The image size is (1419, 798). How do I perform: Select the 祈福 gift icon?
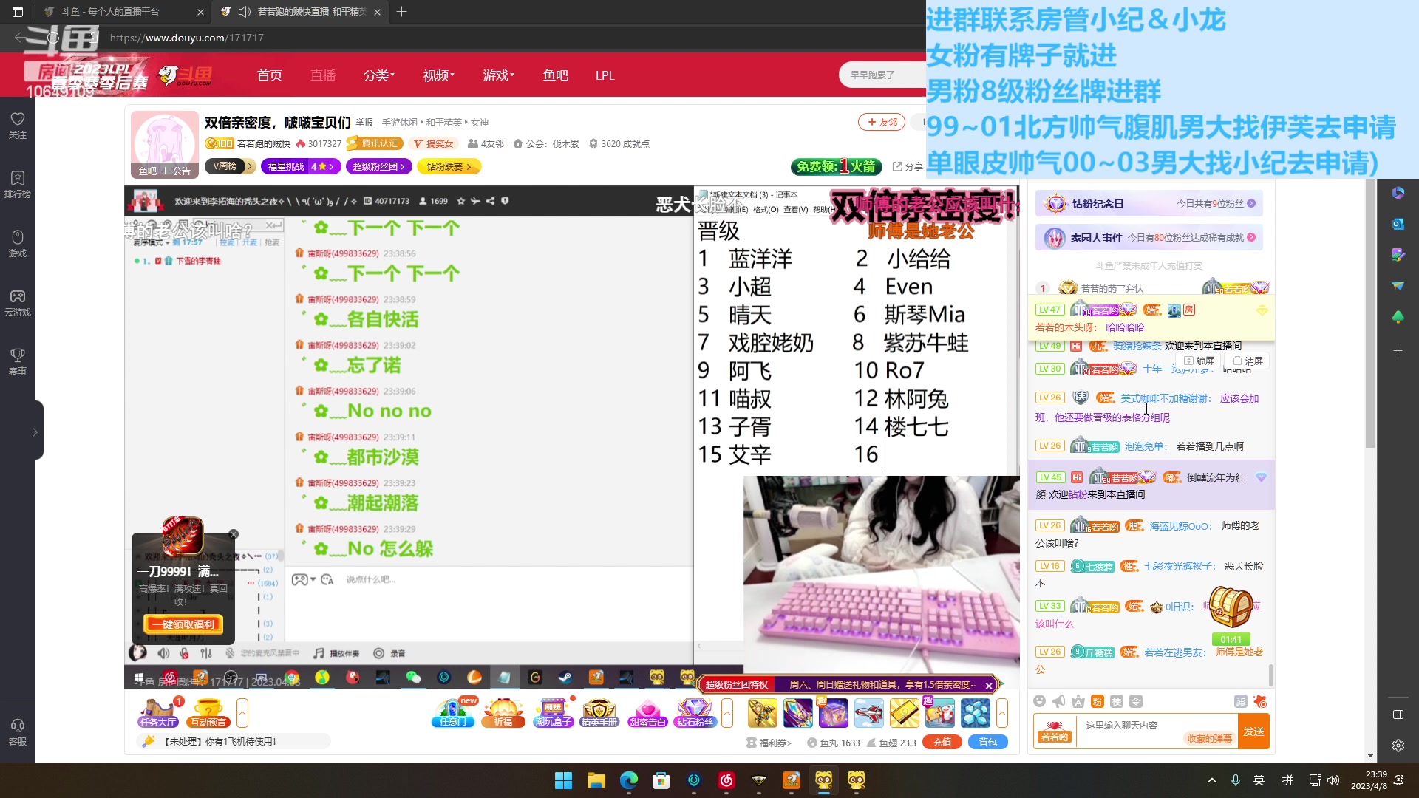coord(503,709)
